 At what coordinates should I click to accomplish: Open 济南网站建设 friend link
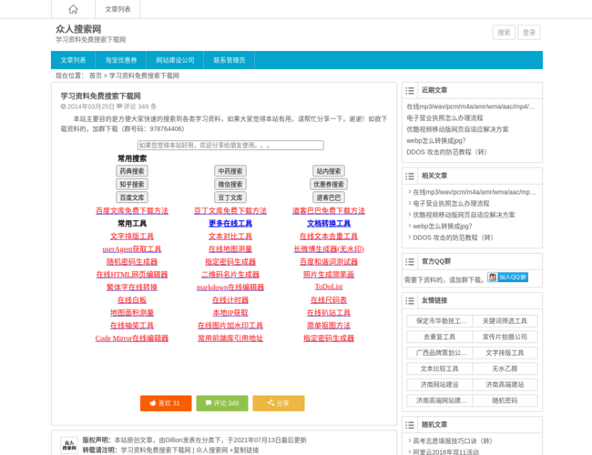point(439,384)
